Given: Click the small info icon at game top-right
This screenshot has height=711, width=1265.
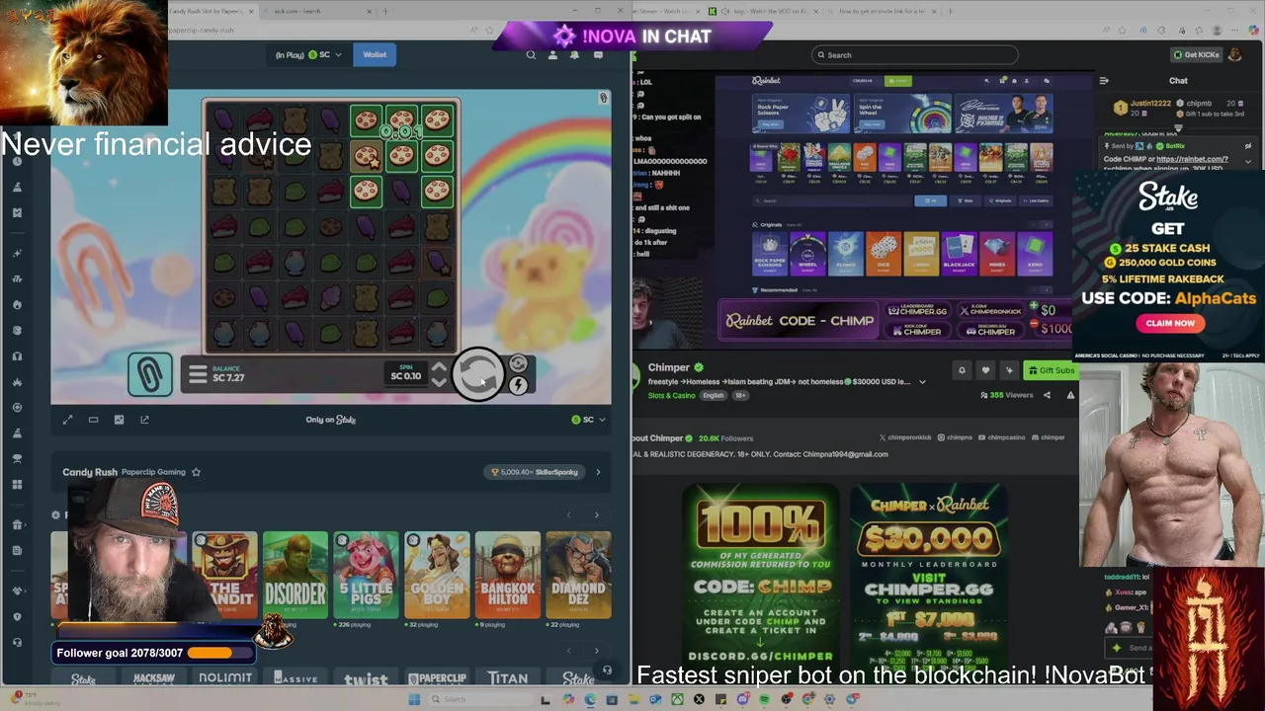Looking at the screenshot, I should click(x=603, y=99).
